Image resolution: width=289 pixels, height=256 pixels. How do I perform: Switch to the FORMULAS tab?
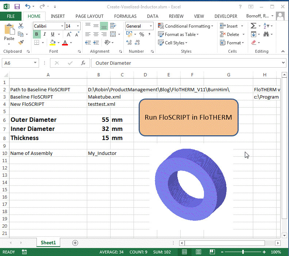[x=125, y=16]
